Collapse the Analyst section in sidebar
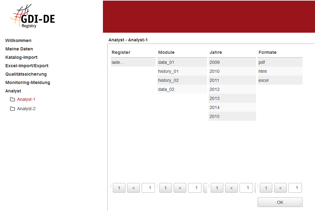Viewport: 315px width, 211px height. coord(13,91)
